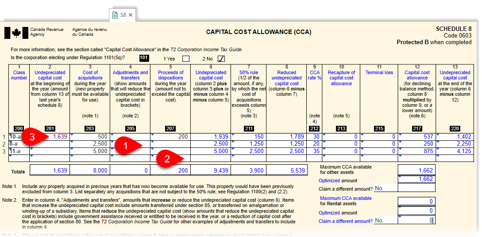Click the 50% rule cell showing 150

click(249, 137)
